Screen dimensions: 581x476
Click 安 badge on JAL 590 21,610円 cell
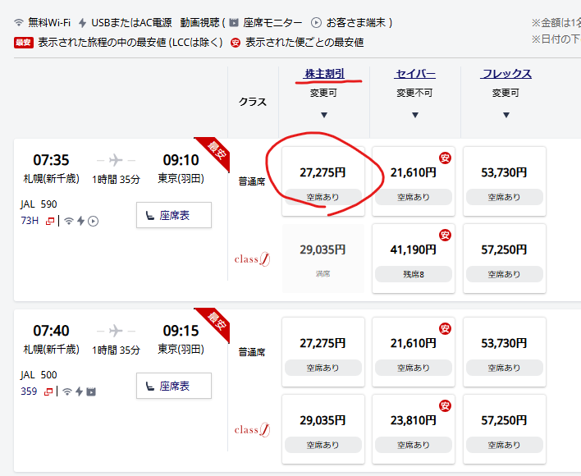coord(445,158)
